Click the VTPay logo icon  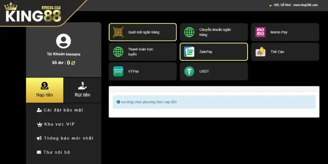[118, 71]
